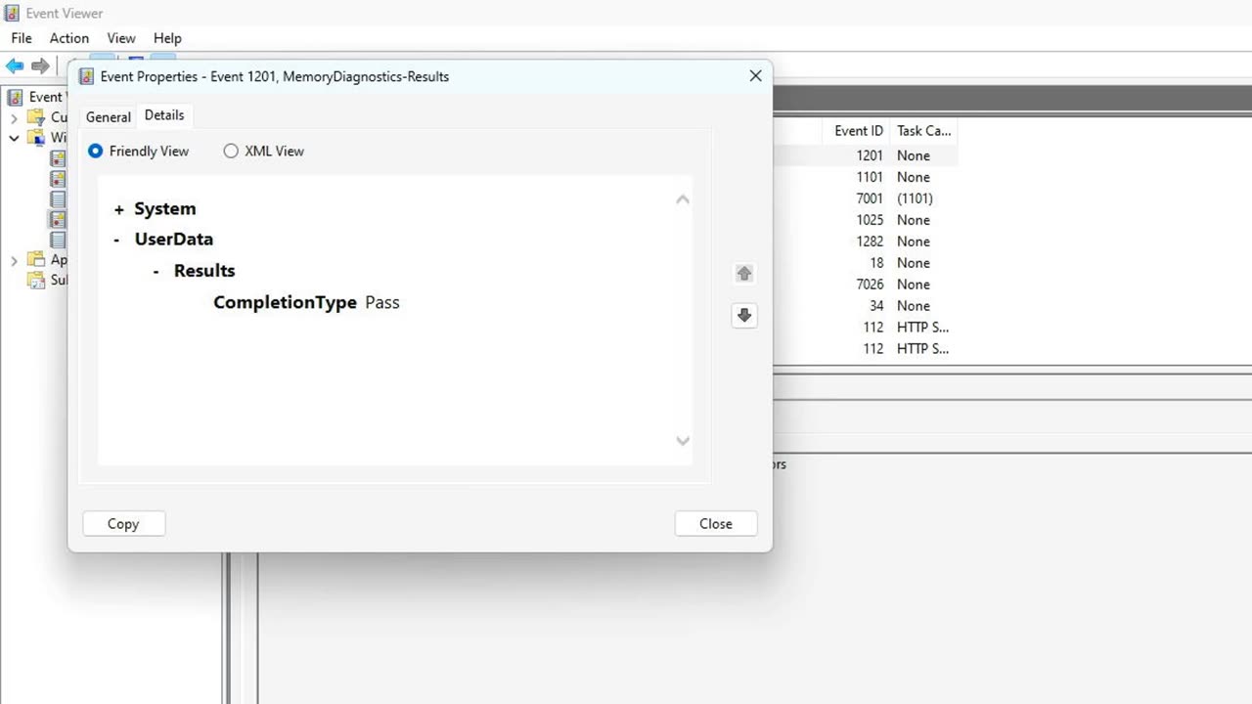Sort by the Event ID column header
The image size is (1252, 704).
tap(859, 131)
